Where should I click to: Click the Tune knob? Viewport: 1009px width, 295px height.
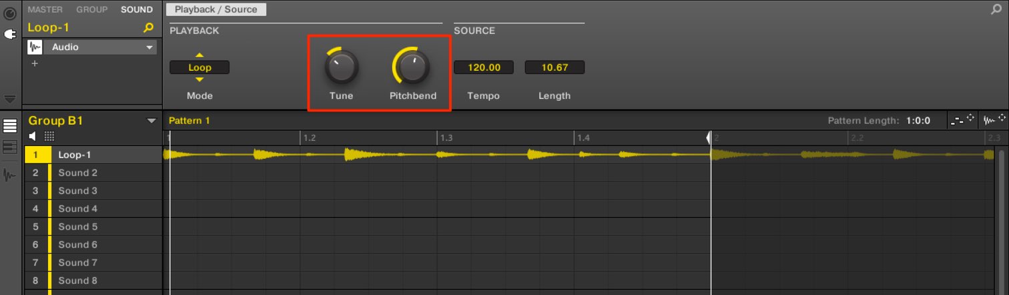[342, 66]
